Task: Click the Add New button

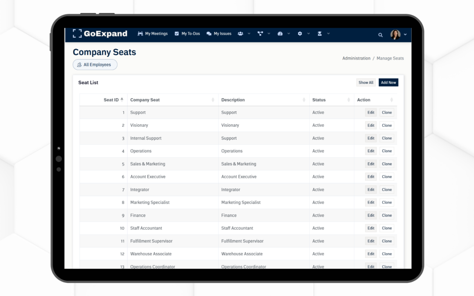Action: pyautogui.click(x=388, y=82)
